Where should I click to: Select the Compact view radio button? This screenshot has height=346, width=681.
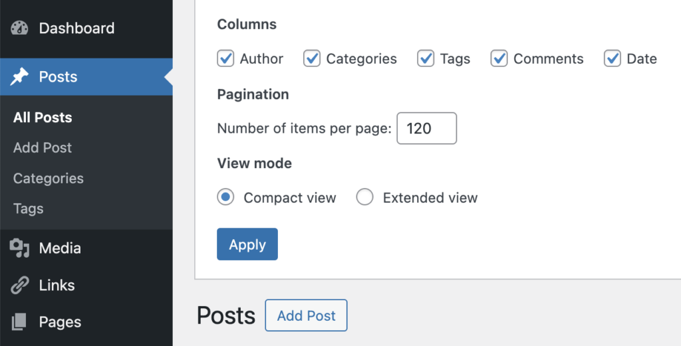click(226, 198)
